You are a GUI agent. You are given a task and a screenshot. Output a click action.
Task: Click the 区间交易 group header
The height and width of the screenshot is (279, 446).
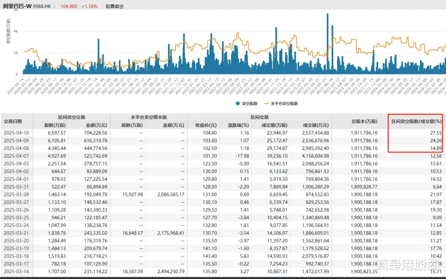tap(259, 117)
